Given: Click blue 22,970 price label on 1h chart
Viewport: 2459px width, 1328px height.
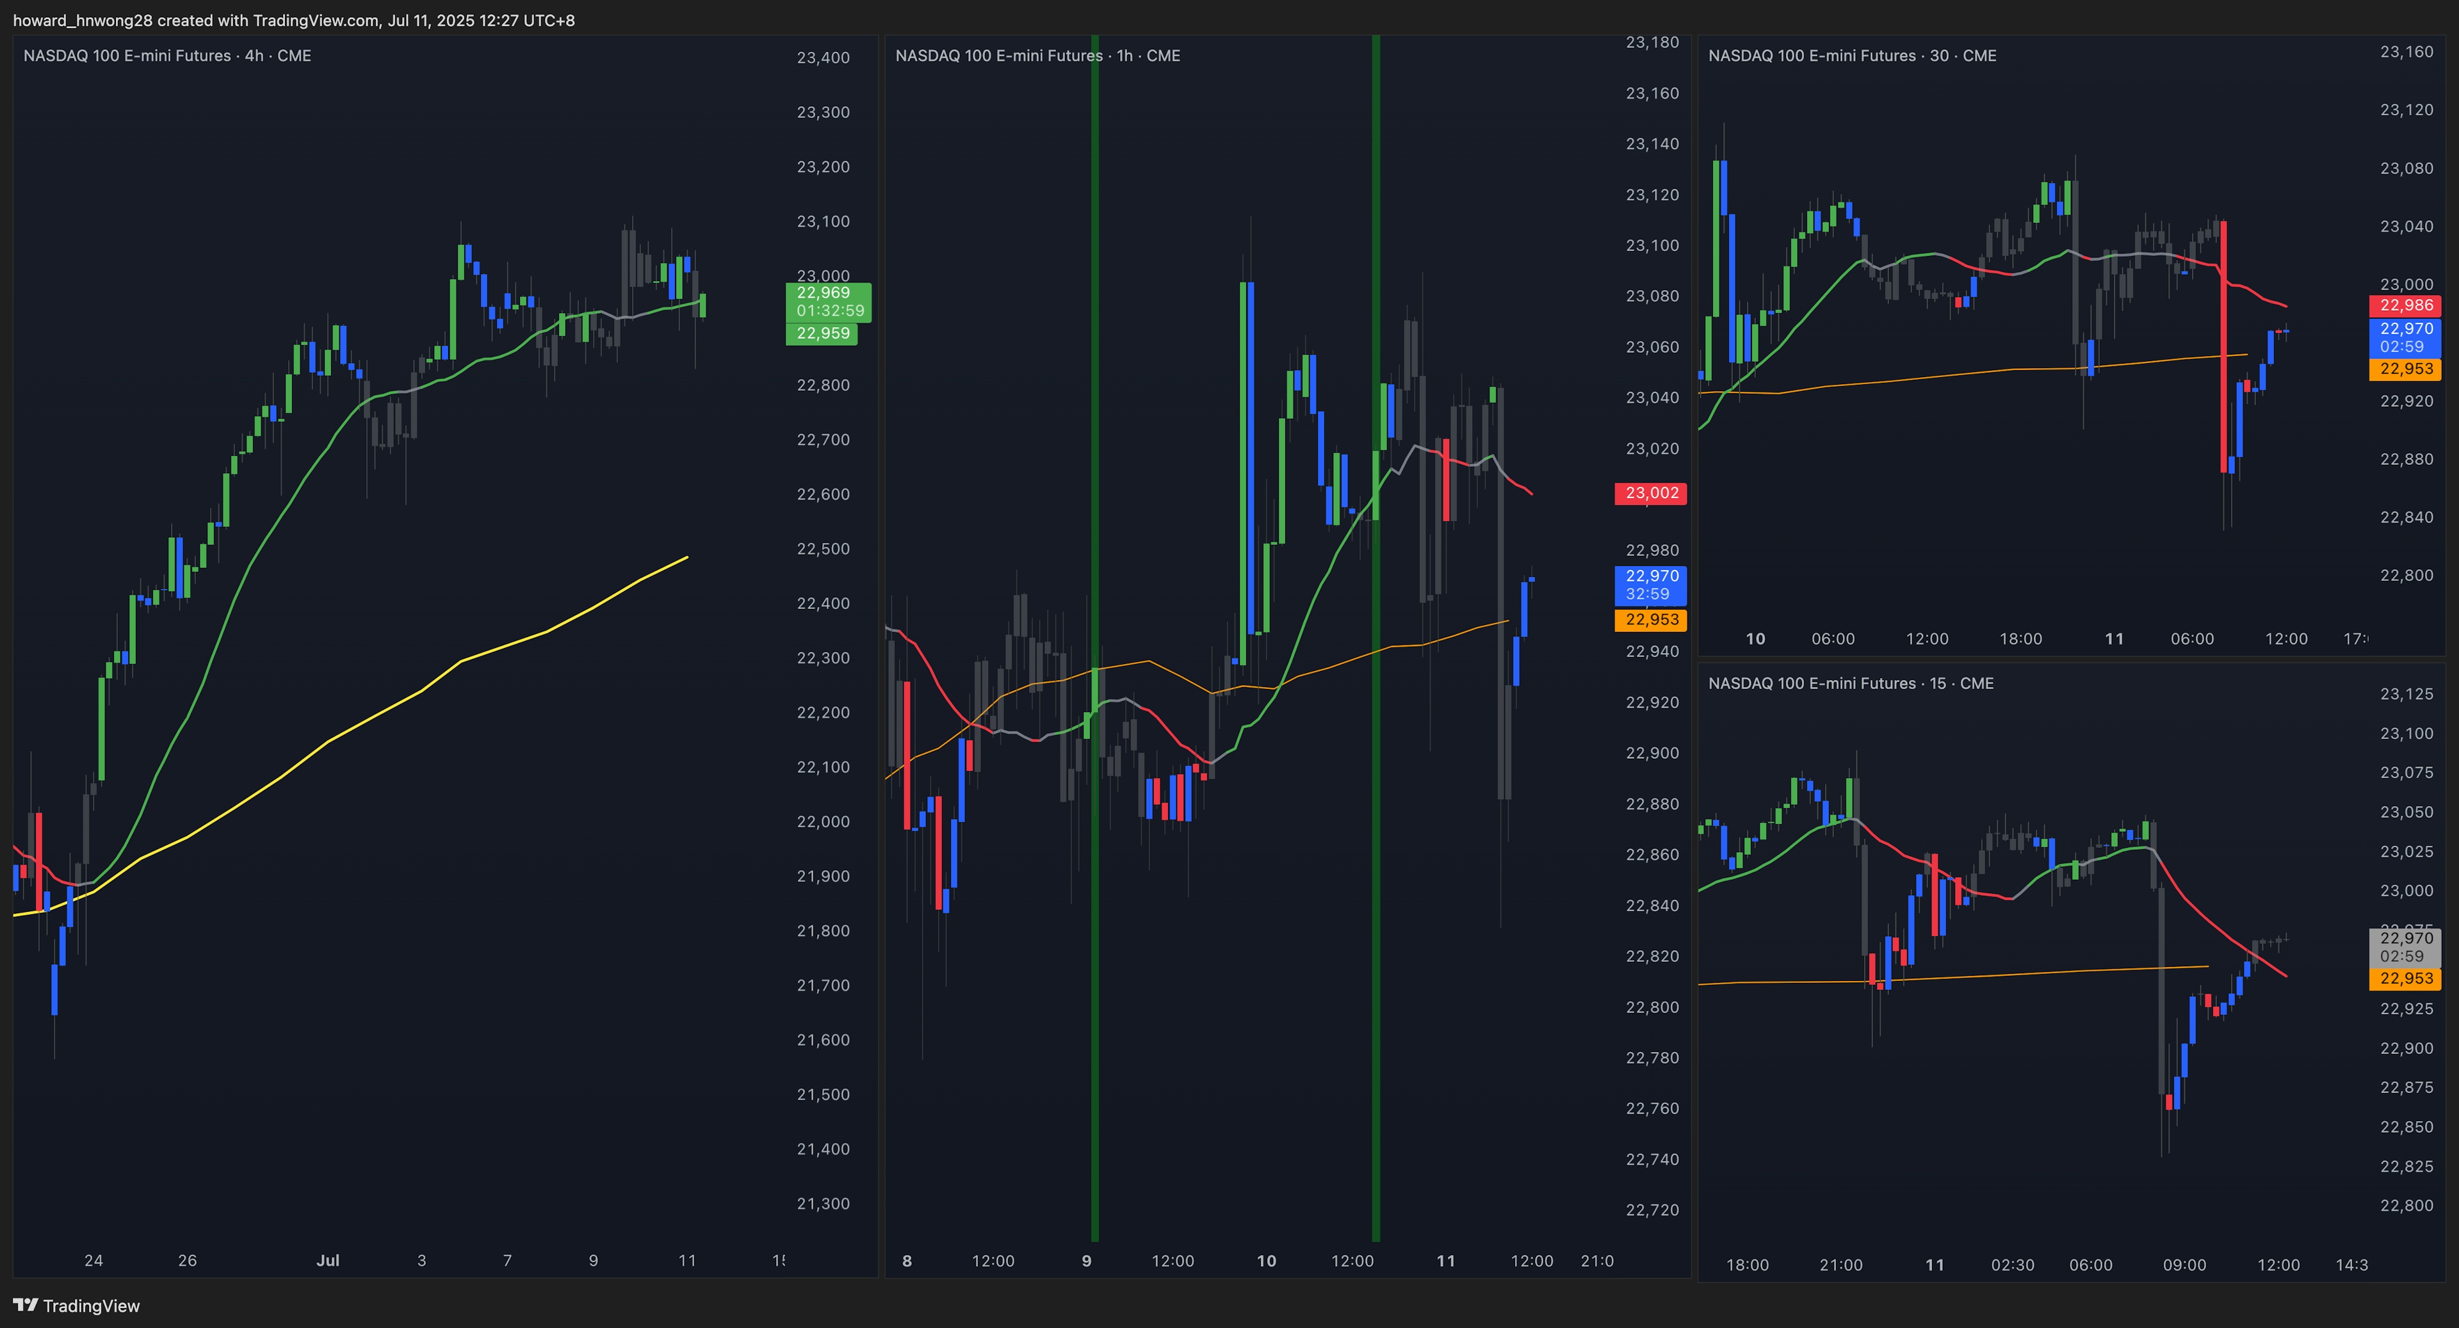Looking at the screenshot, I should 1650,585.
